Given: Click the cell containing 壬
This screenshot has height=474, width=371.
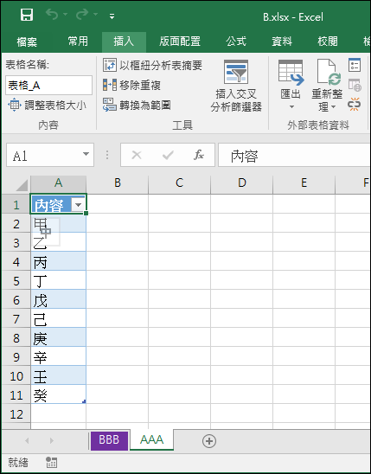Looking at the screenshot, I should (58, 376).
